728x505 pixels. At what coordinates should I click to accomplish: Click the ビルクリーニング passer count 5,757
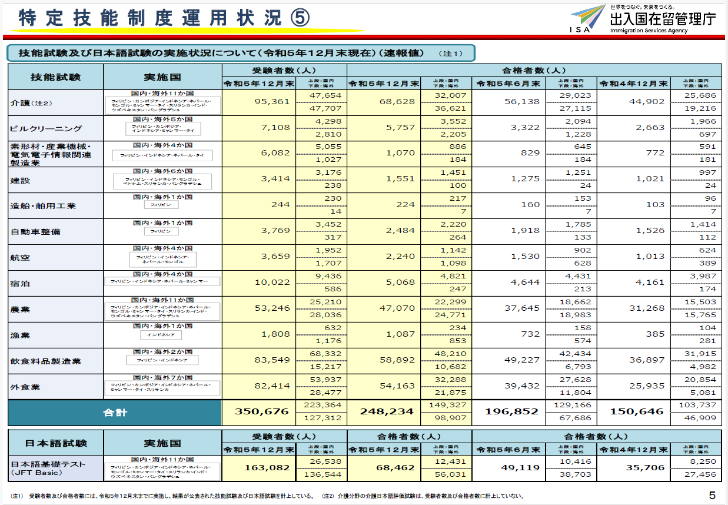tap(400, 127)
